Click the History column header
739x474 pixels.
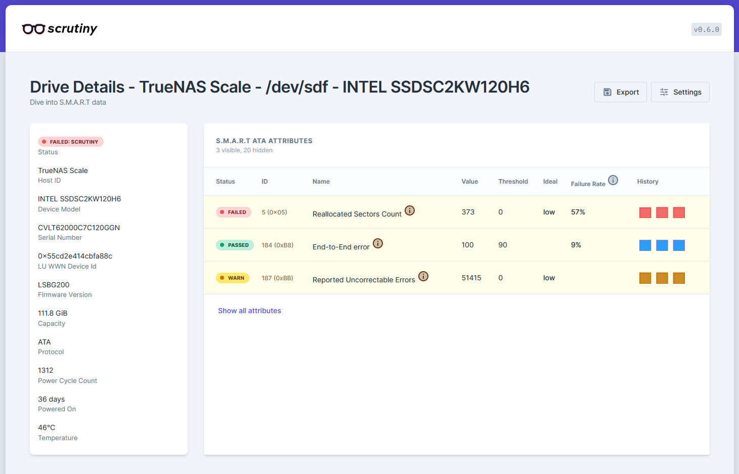click(x=648, y=182)
